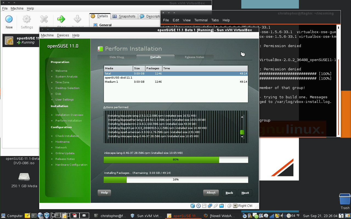The image size is (351, 219).
Task: Click the up arrow of the actions log scrollbar
Action: click(x=242, y=117)
